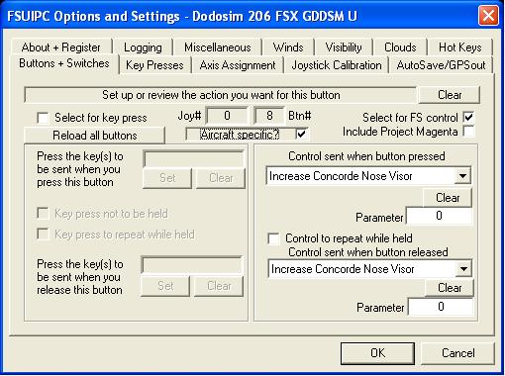505x376 pixels.
Task: Clear the control sent when pressed
Action: [x=448, y=198]
